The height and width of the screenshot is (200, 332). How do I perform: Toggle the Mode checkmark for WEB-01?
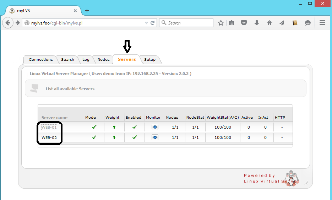click(94, 127)
